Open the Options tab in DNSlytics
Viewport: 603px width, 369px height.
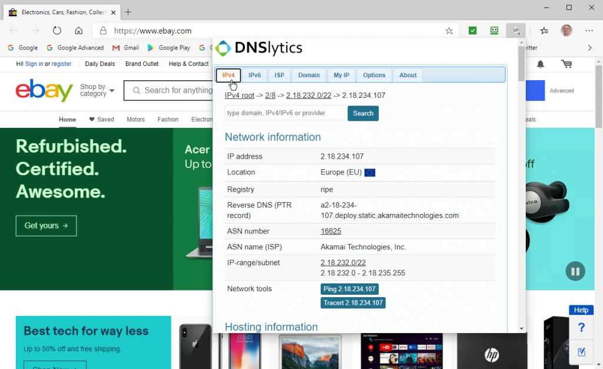coord(374,75)
